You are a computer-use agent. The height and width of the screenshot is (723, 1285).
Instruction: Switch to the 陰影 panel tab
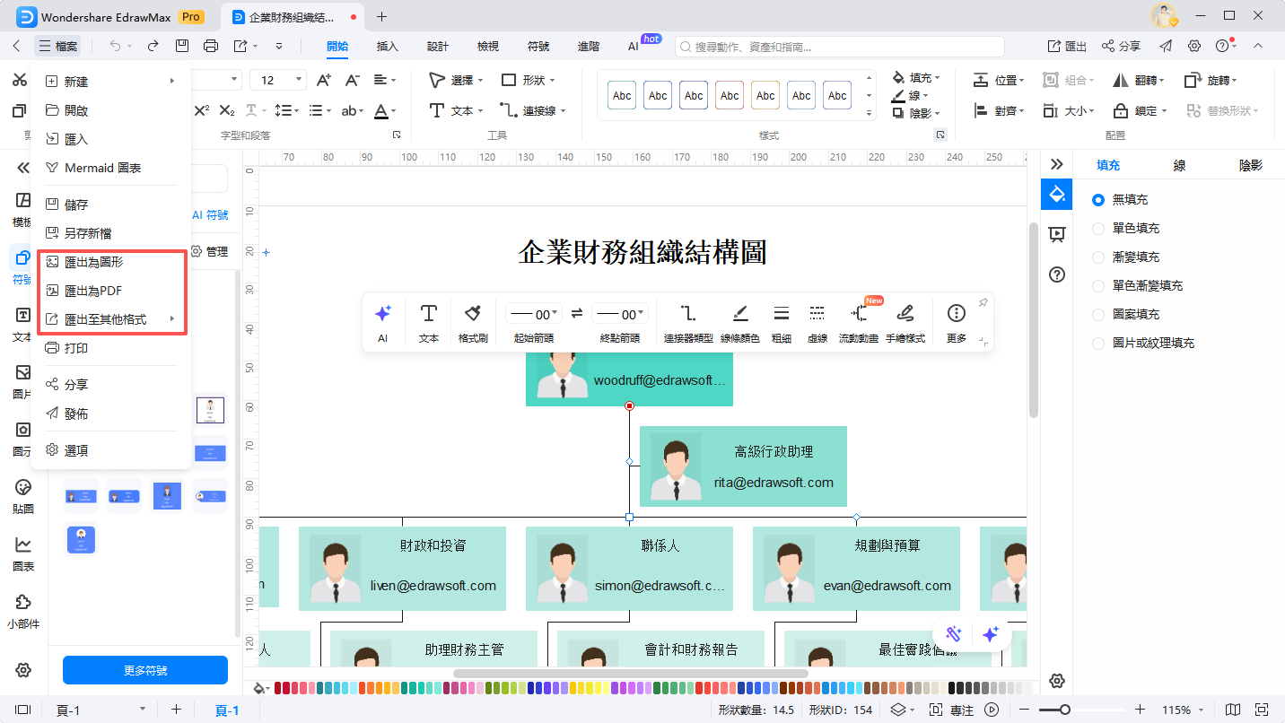(x=1249, y=165)
